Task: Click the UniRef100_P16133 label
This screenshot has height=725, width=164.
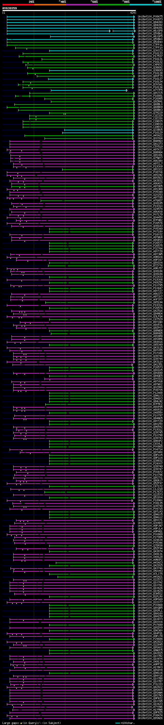Action: (x=150, y=53)
